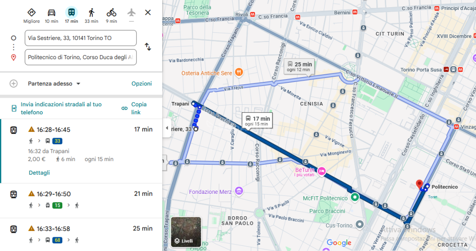Viewport: 476px width, 251px height.
Task: Select the 16:29-16:50 tram 15 route
Action: (81, 200)
